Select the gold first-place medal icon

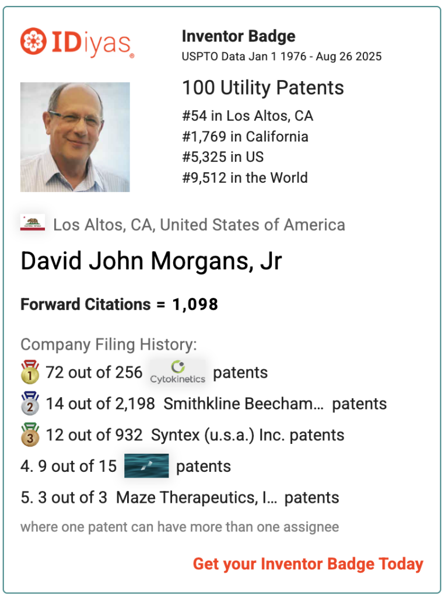(30, 371)
